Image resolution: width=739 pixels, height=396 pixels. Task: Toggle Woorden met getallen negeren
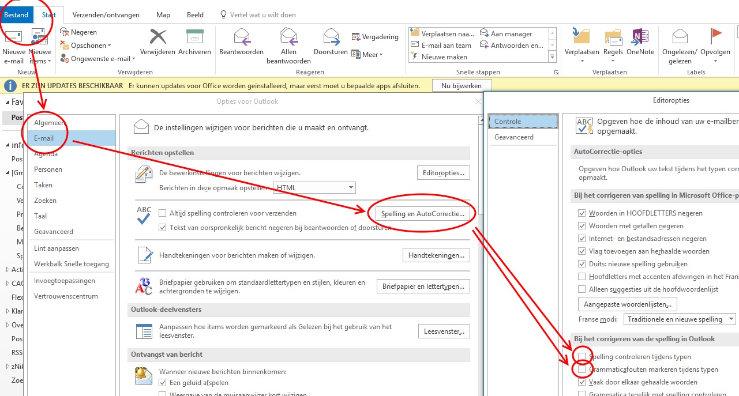click(582, 226)
